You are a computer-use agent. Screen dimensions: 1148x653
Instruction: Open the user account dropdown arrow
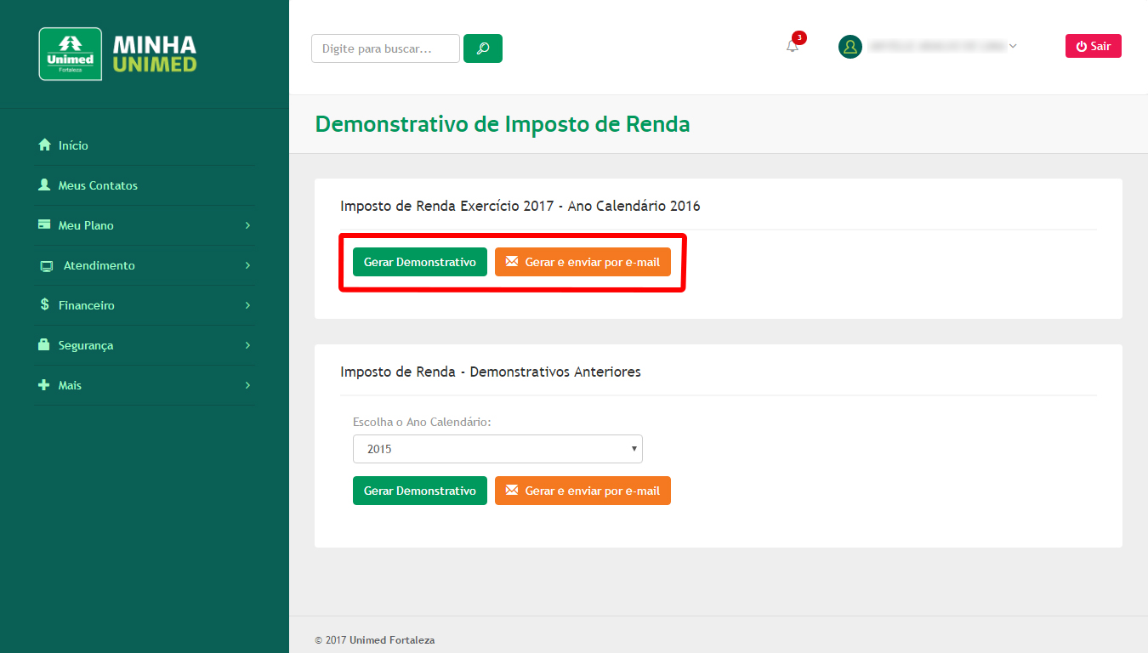[1013, 47]
